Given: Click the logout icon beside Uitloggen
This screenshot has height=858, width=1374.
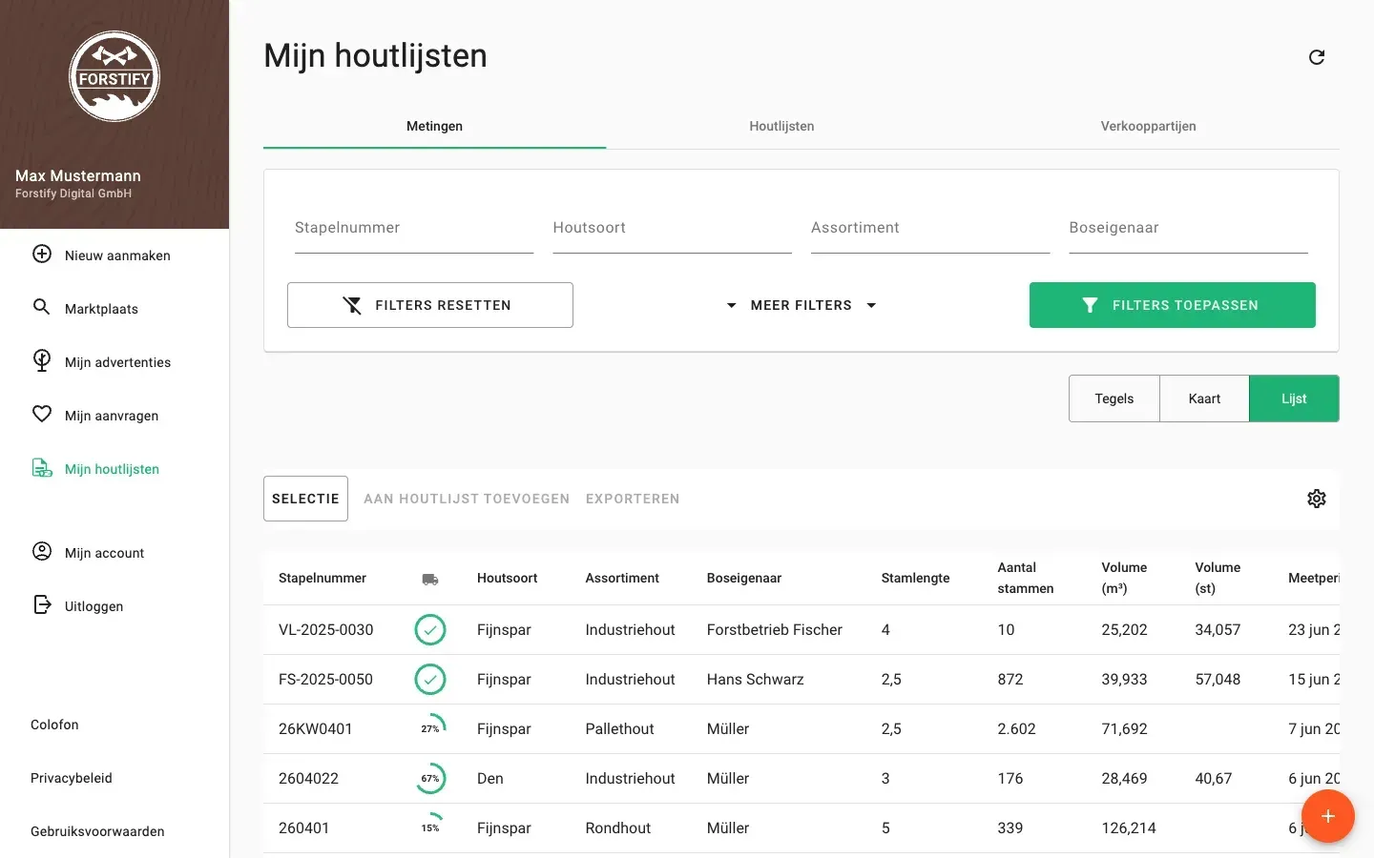Looking at the screenshot, I should point(42,604).
